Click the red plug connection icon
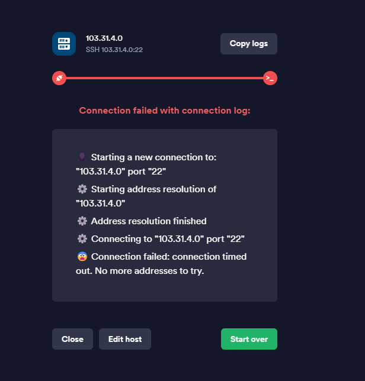 (59, 78)
